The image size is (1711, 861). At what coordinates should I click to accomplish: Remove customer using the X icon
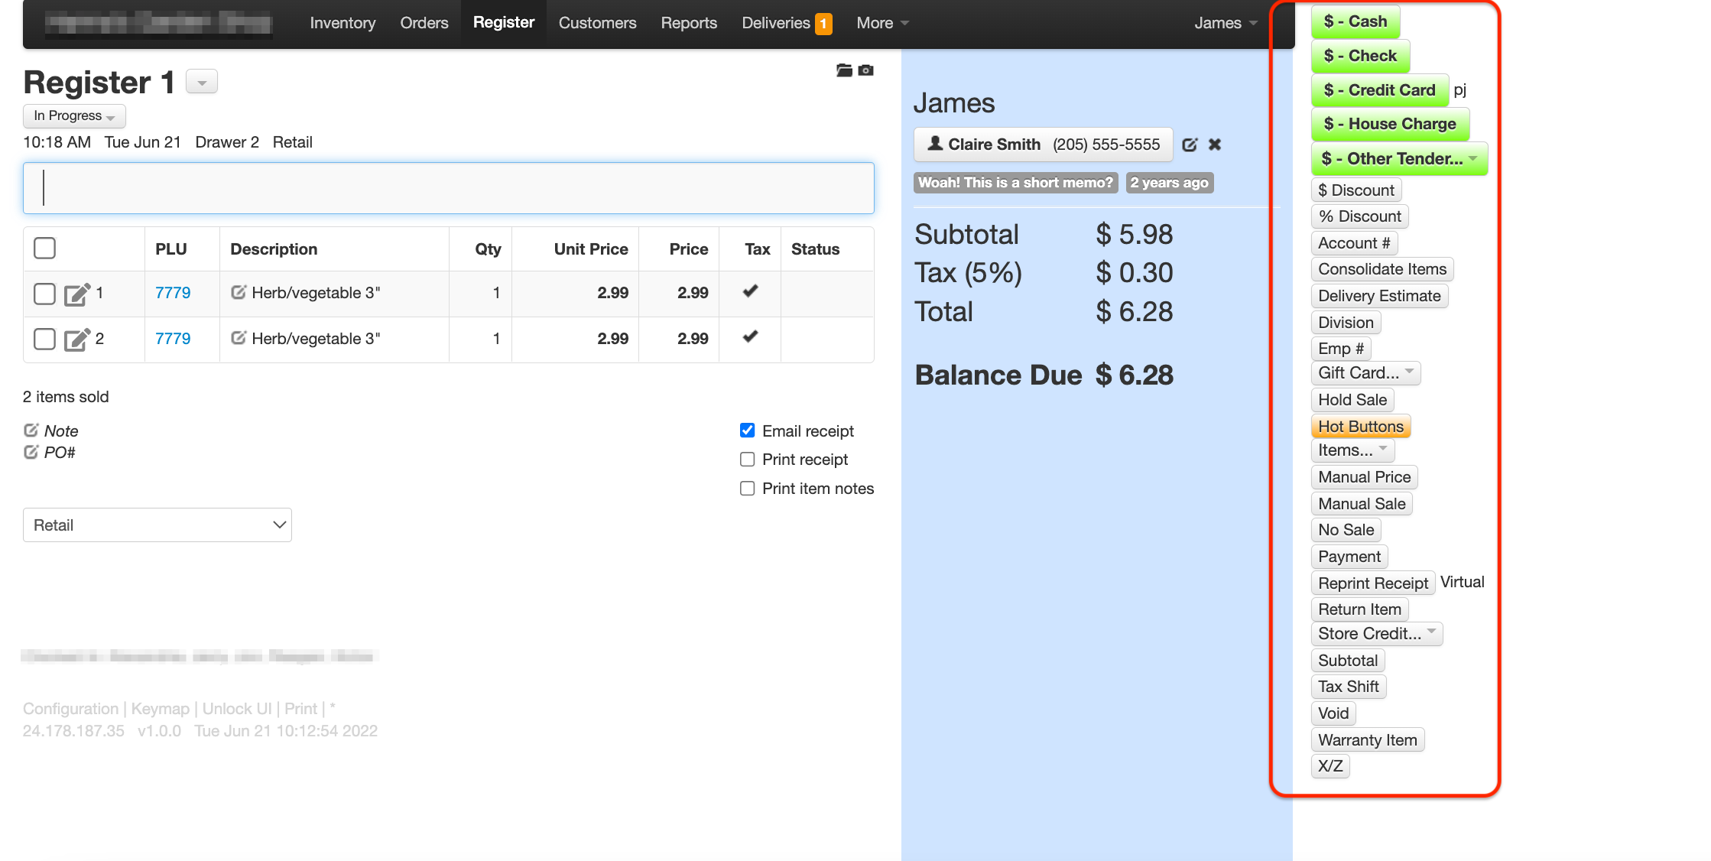tap(1215, 145)
